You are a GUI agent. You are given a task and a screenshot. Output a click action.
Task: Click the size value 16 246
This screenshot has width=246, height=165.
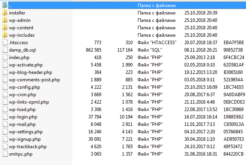click(x=95, y=132)
